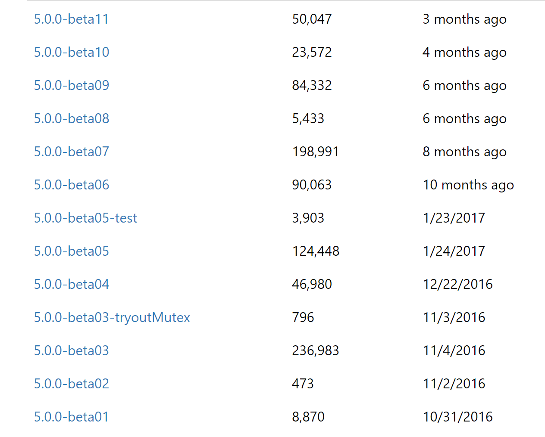Open version 5.0.0-beta11 link
Screen dimensions: 545x437
[72, 19]
